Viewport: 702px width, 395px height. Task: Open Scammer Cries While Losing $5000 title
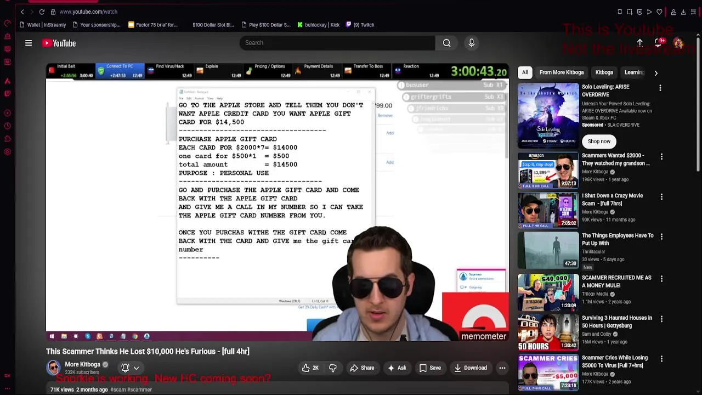point(615,362)
